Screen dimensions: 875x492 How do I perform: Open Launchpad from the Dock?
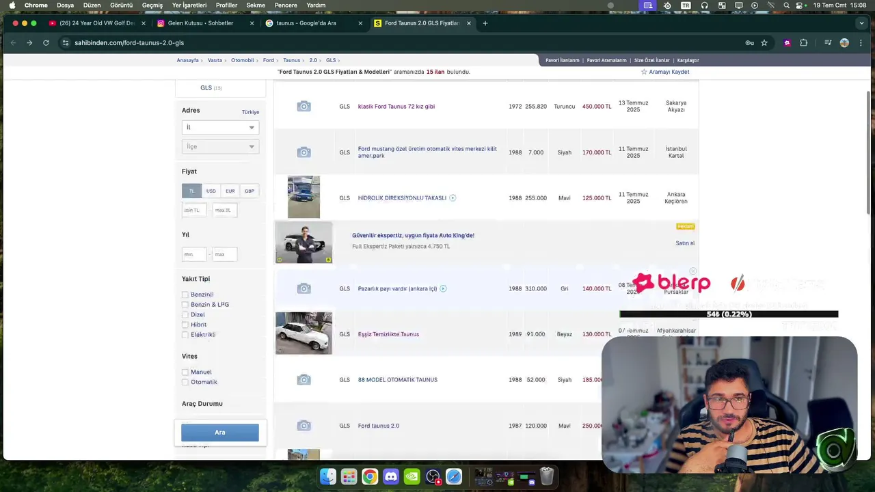pyautogui.click(x=349, y=476)
